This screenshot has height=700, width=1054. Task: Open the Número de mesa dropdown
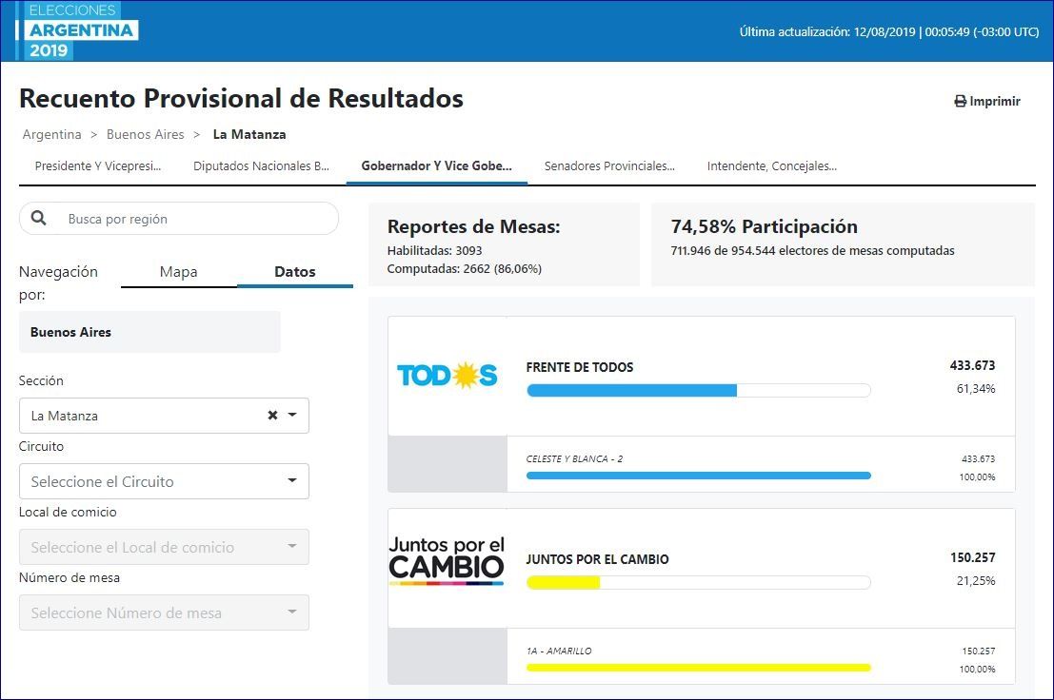point(164,612)
